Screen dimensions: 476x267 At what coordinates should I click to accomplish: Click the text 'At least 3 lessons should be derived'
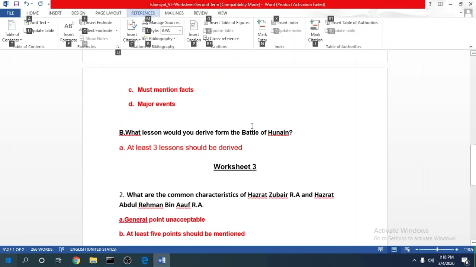coord(184,148)
